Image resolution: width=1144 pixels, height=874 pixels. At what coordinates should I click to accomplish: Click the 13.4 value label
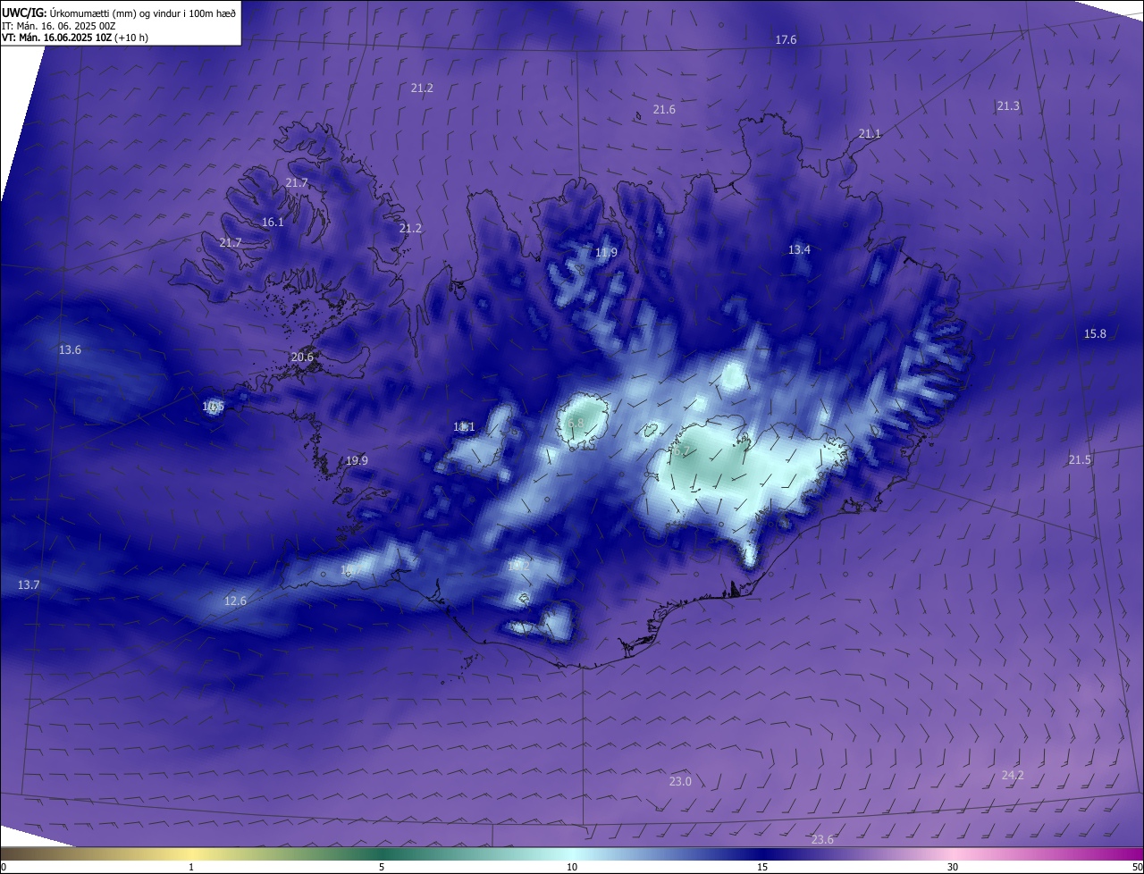(799, 250)
